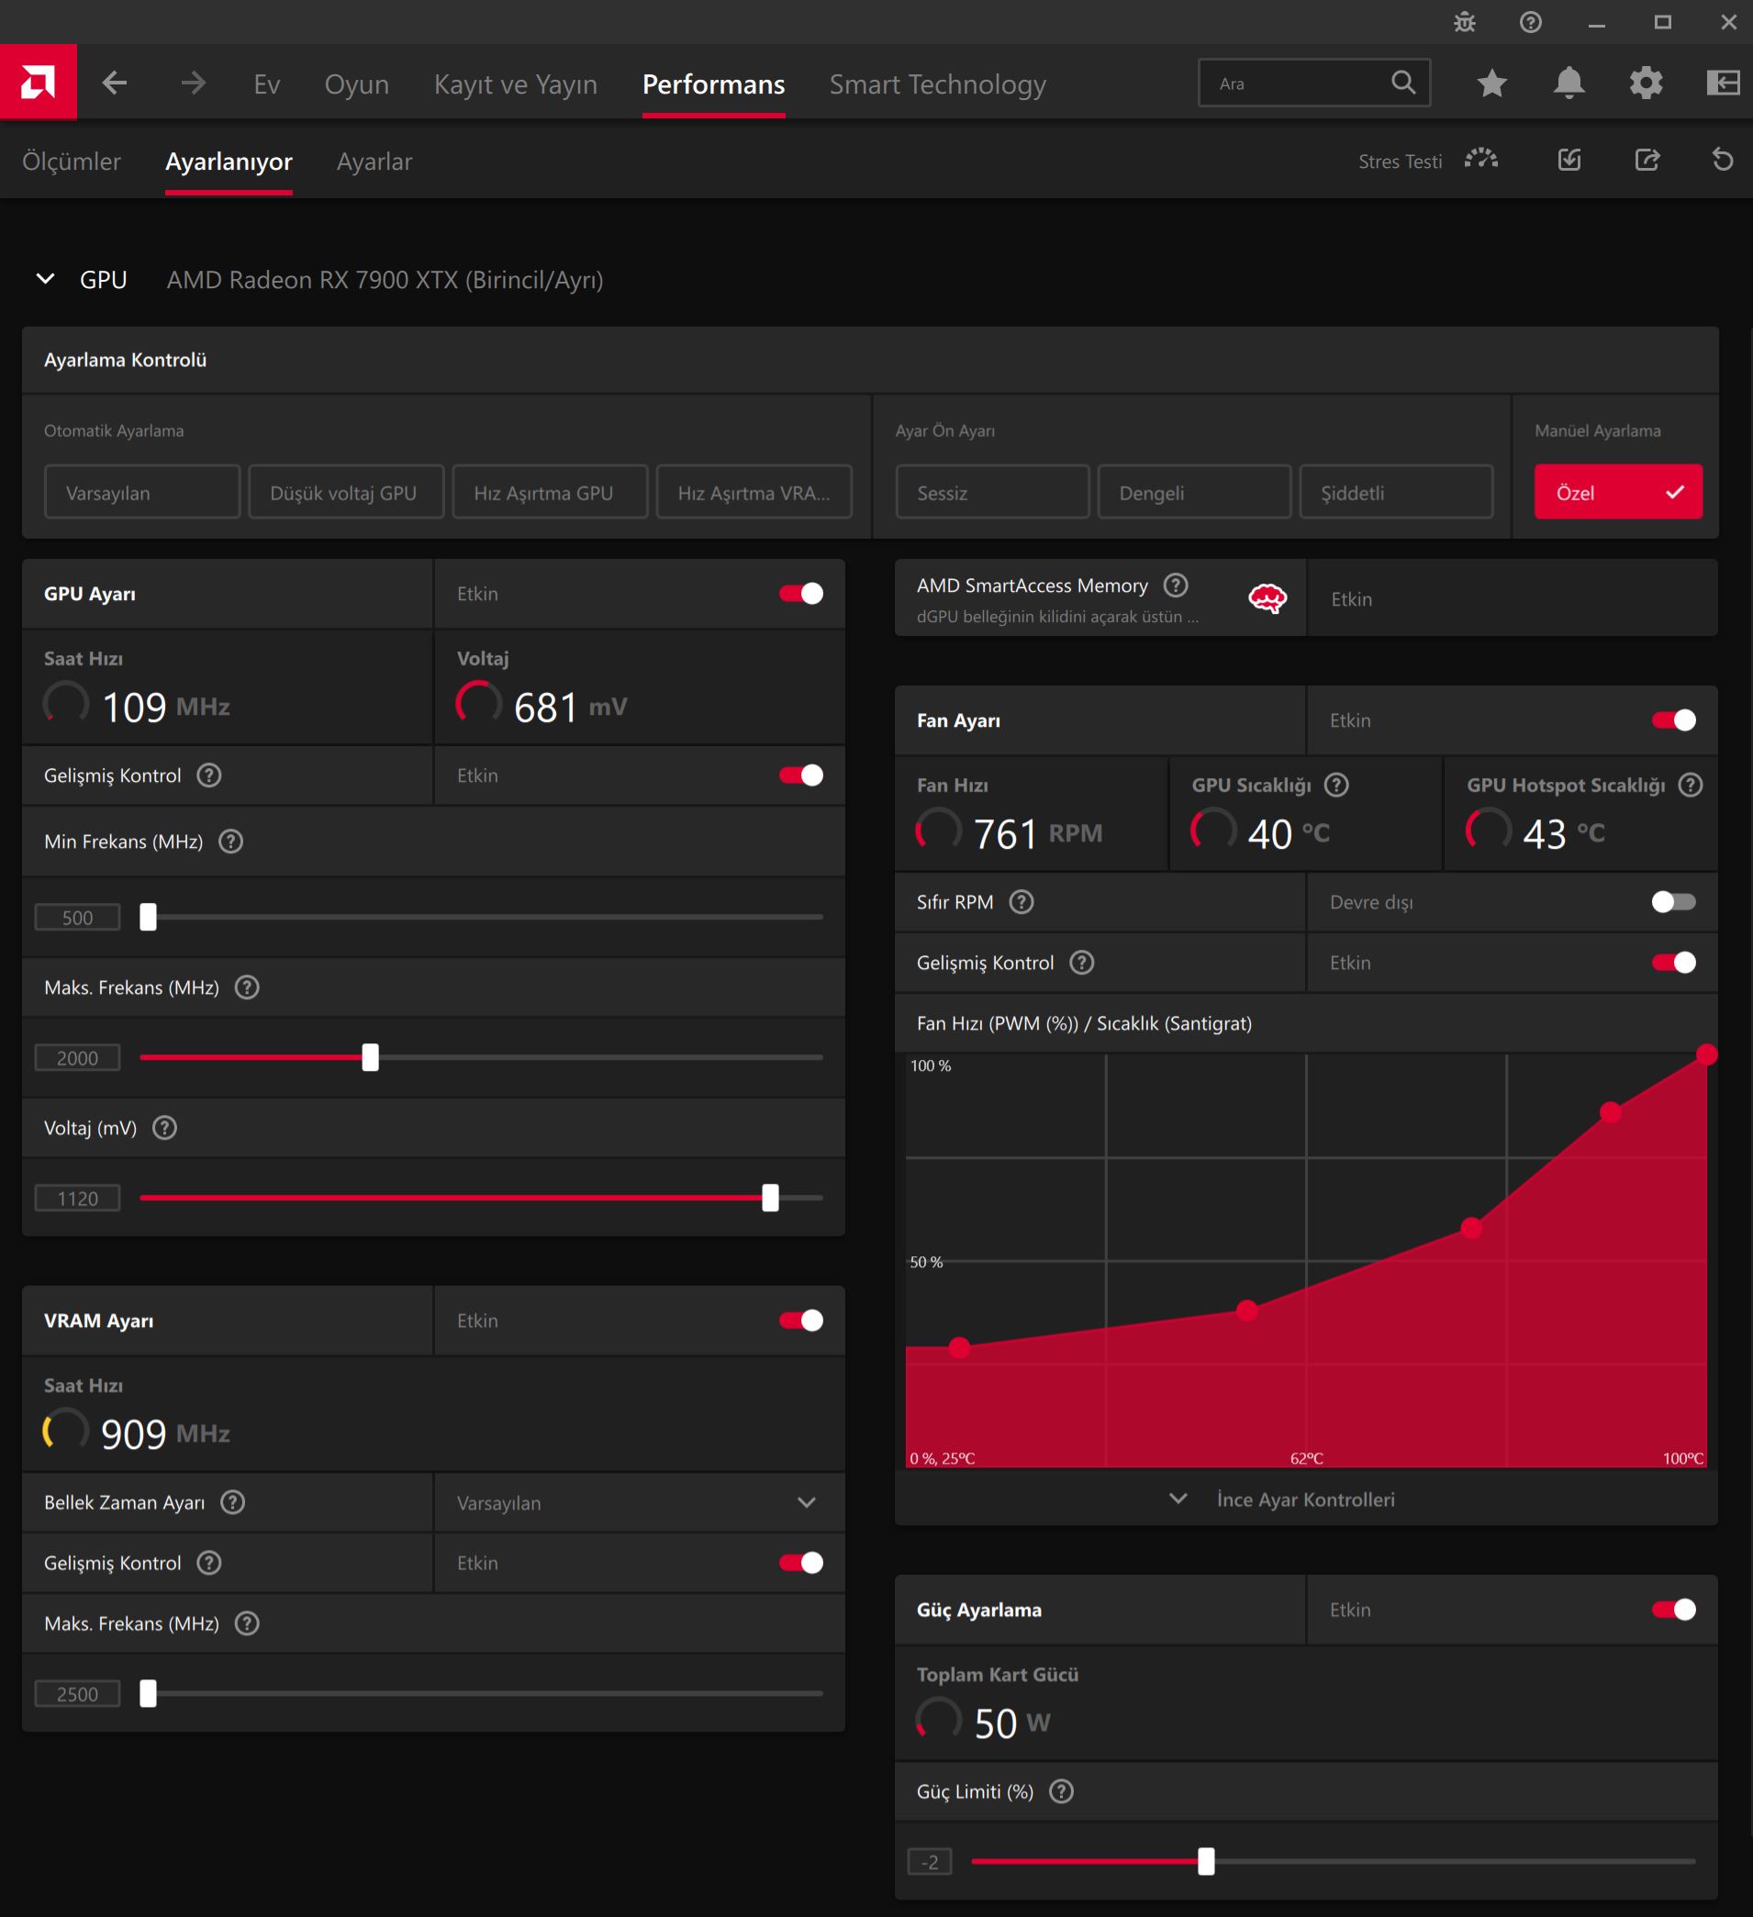Open help for AMD SmartAccess Memory

tap(1176, 585)
